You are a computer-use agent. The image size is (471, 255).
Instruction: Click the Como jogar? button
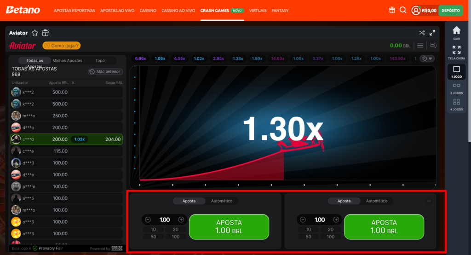click(62, 46)
